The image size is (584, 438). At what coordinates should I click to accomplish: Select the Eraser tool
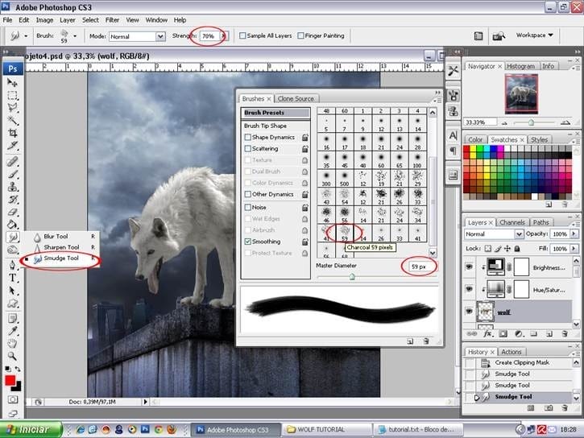click(12, 212)
